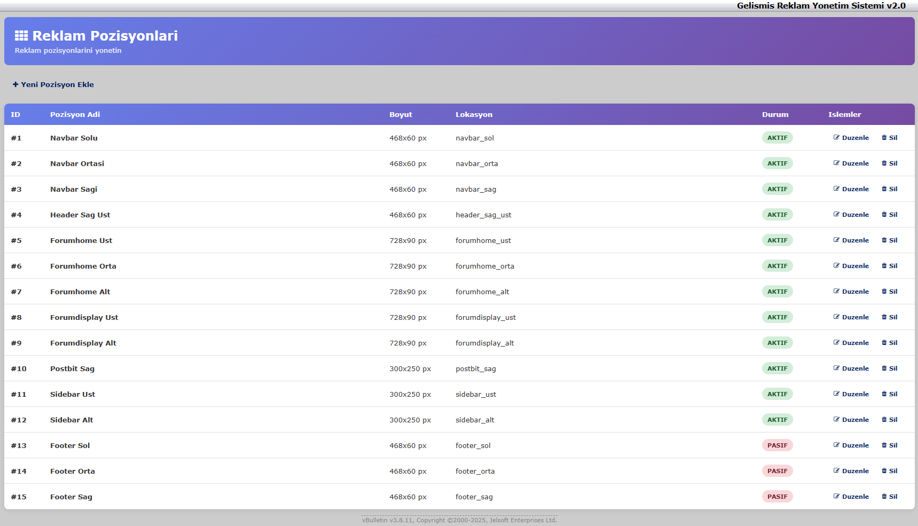Click the trash icon for Postbit Sag

[x=884, y=368]
